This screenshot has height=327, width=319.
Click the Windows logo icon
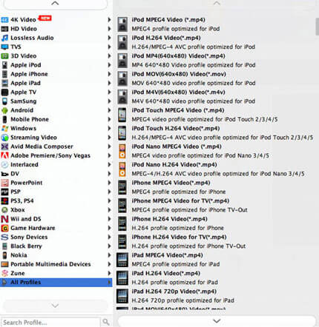[x=4, y=129]
